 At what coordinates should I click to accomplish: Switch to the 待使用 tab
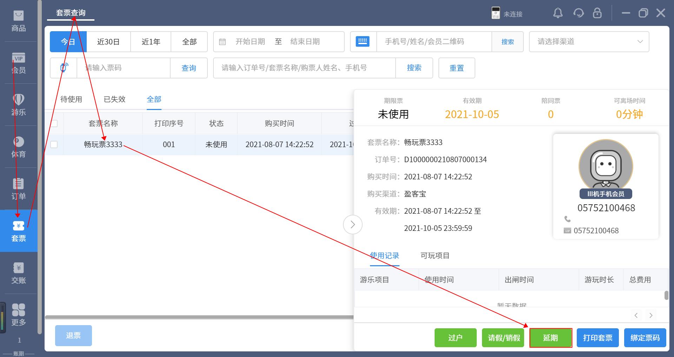pyautogui.click(x=71, y=99)
